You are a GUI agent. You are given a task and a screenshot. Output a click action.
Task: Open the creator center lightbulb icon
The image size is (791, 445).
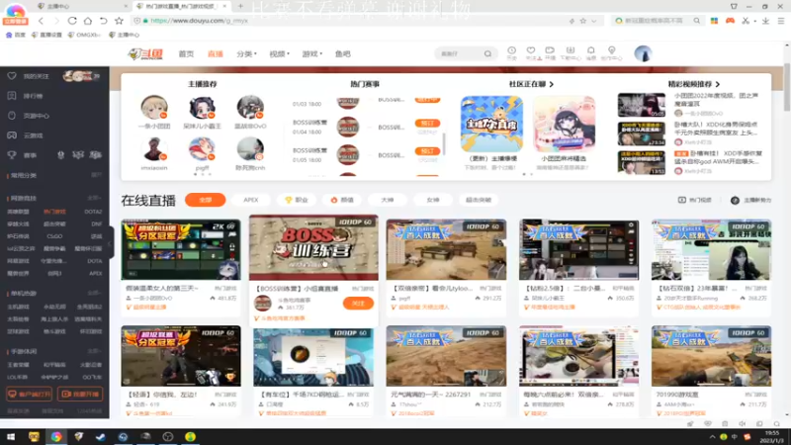click(611, 53)
